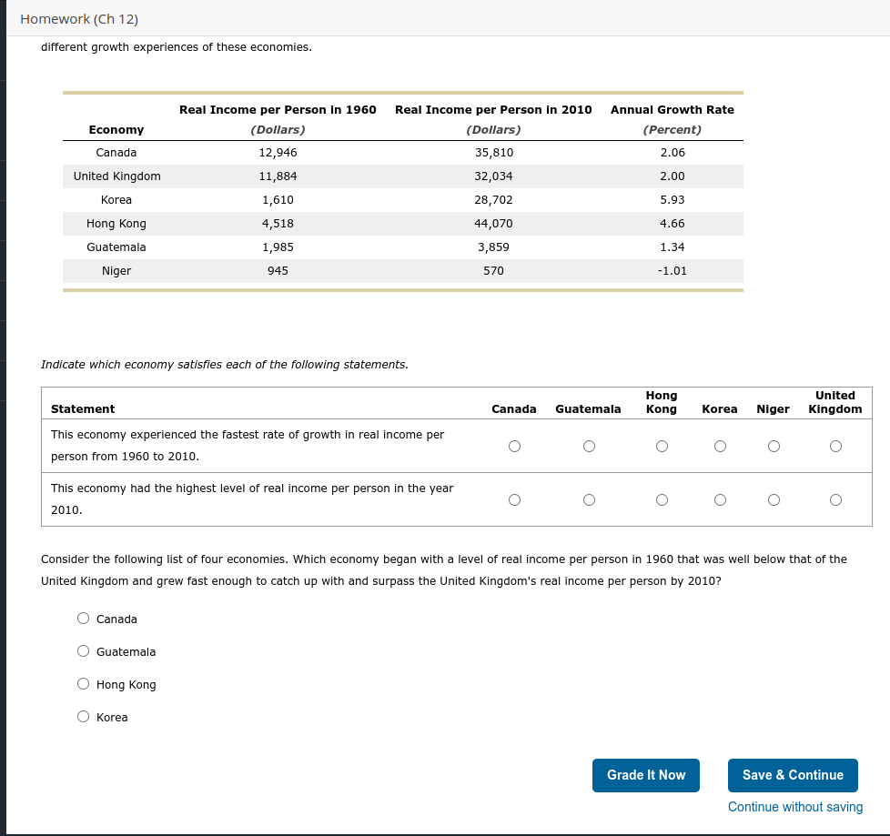Image resolution: width=890 pixels, height=836 pixels.
Task: Choose Hong Kong in the catch-up question
Action: (x=83, y=683)
